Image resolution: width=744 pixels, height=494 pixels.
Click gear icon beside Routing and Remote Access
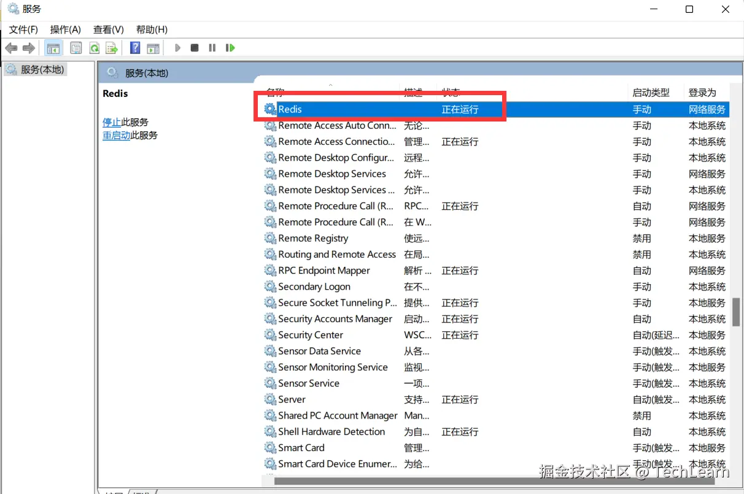tap(270, 255)
